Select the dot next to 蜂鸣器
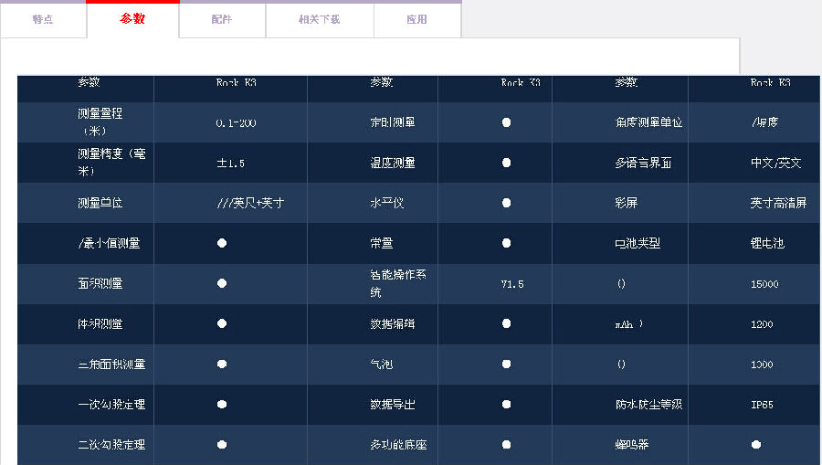Screen dimensions: 822x465 click(755, 445)
